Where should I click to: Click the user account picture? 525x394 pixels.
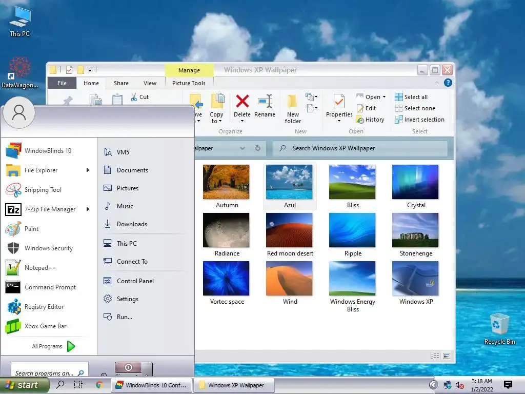pos(19,112)
